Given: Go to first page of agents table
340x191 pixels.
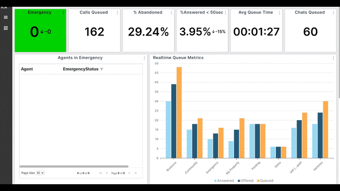Looking at the screenshot, I should pyautogui.click(x=101, y=173).
